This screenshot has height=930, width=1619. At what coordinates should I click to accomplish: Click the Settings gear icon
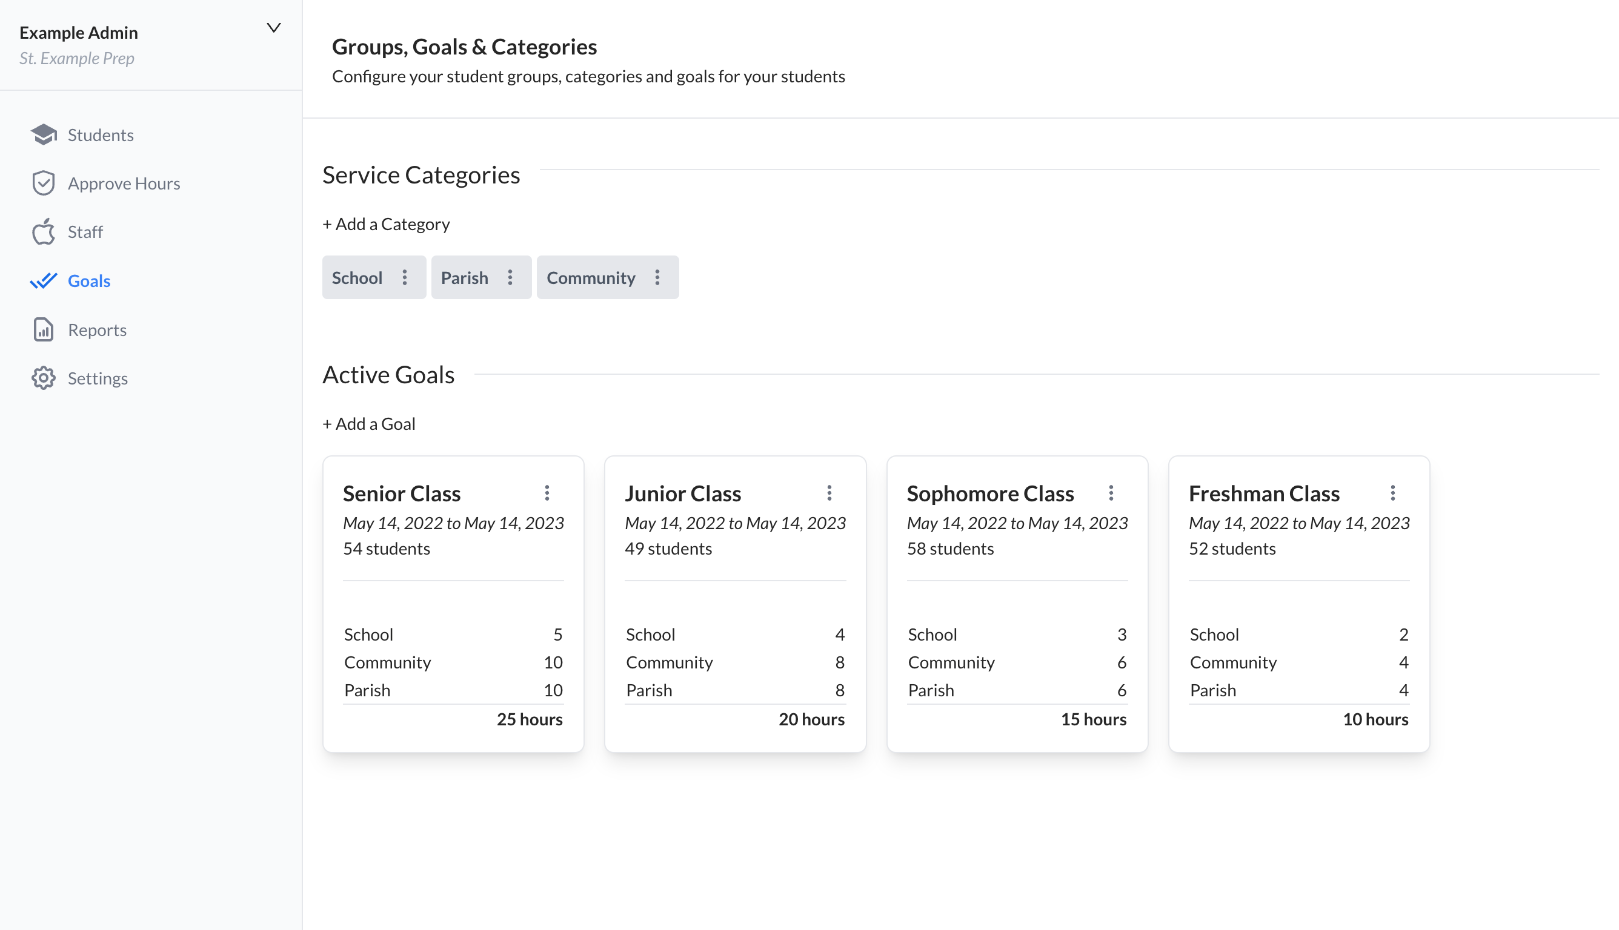44,378
